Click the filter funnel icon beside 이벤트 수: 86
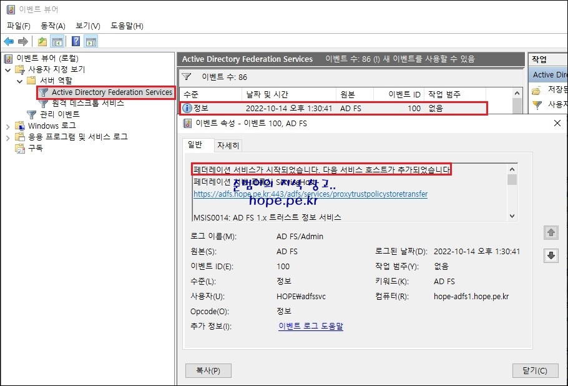The width and height of the screenshot is (568, 386). 186,76
